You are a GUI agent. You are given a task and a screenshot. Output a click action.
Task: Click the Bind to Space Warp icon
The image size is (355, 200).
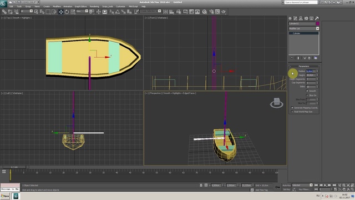16,12
